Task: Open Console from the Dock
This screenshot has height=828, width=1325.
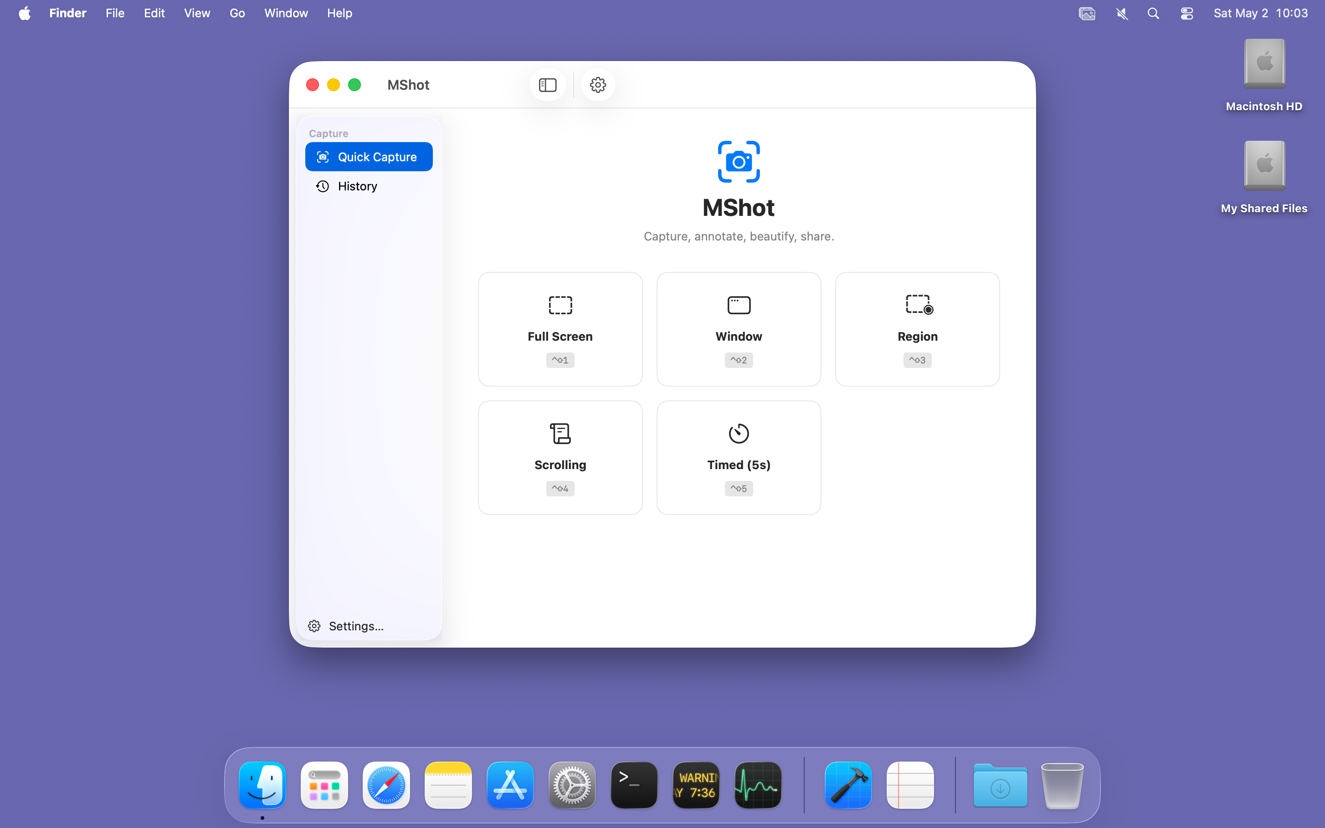Action: pos(696,785)
